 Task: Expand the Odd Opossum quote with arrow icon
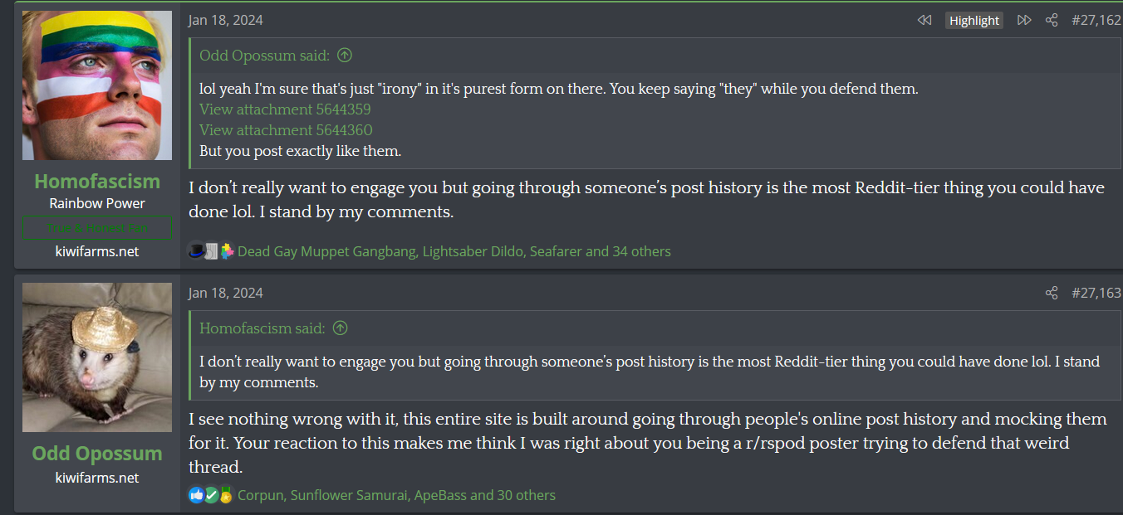tap(345, 56)
